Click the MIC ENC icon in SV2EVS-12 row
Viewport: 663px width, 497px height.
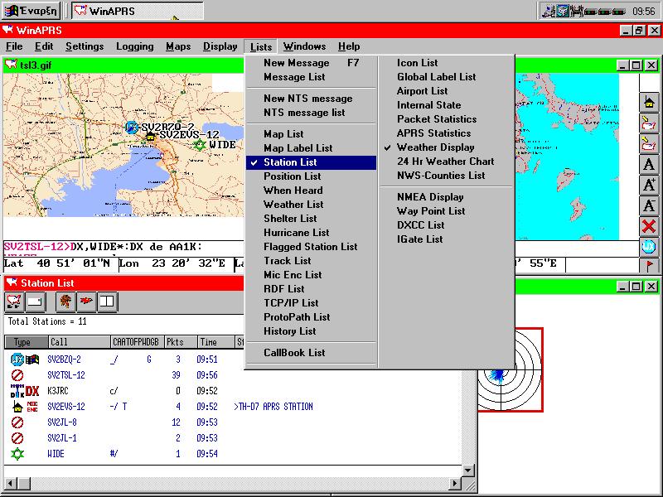pyautogui.click(x=32, y=407)
